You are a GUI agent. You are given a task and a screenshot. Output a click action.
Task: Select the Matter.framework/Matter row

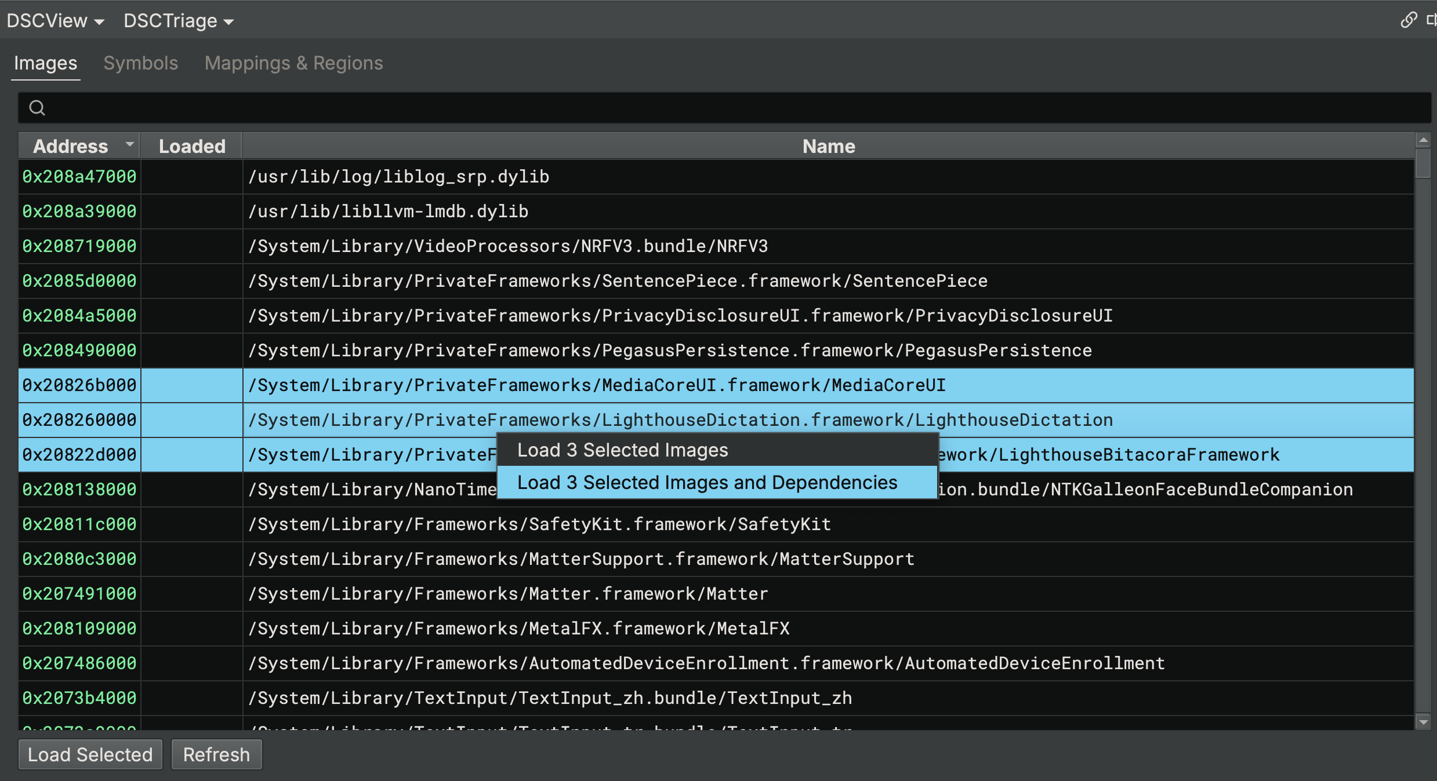(x=716, y=594)
